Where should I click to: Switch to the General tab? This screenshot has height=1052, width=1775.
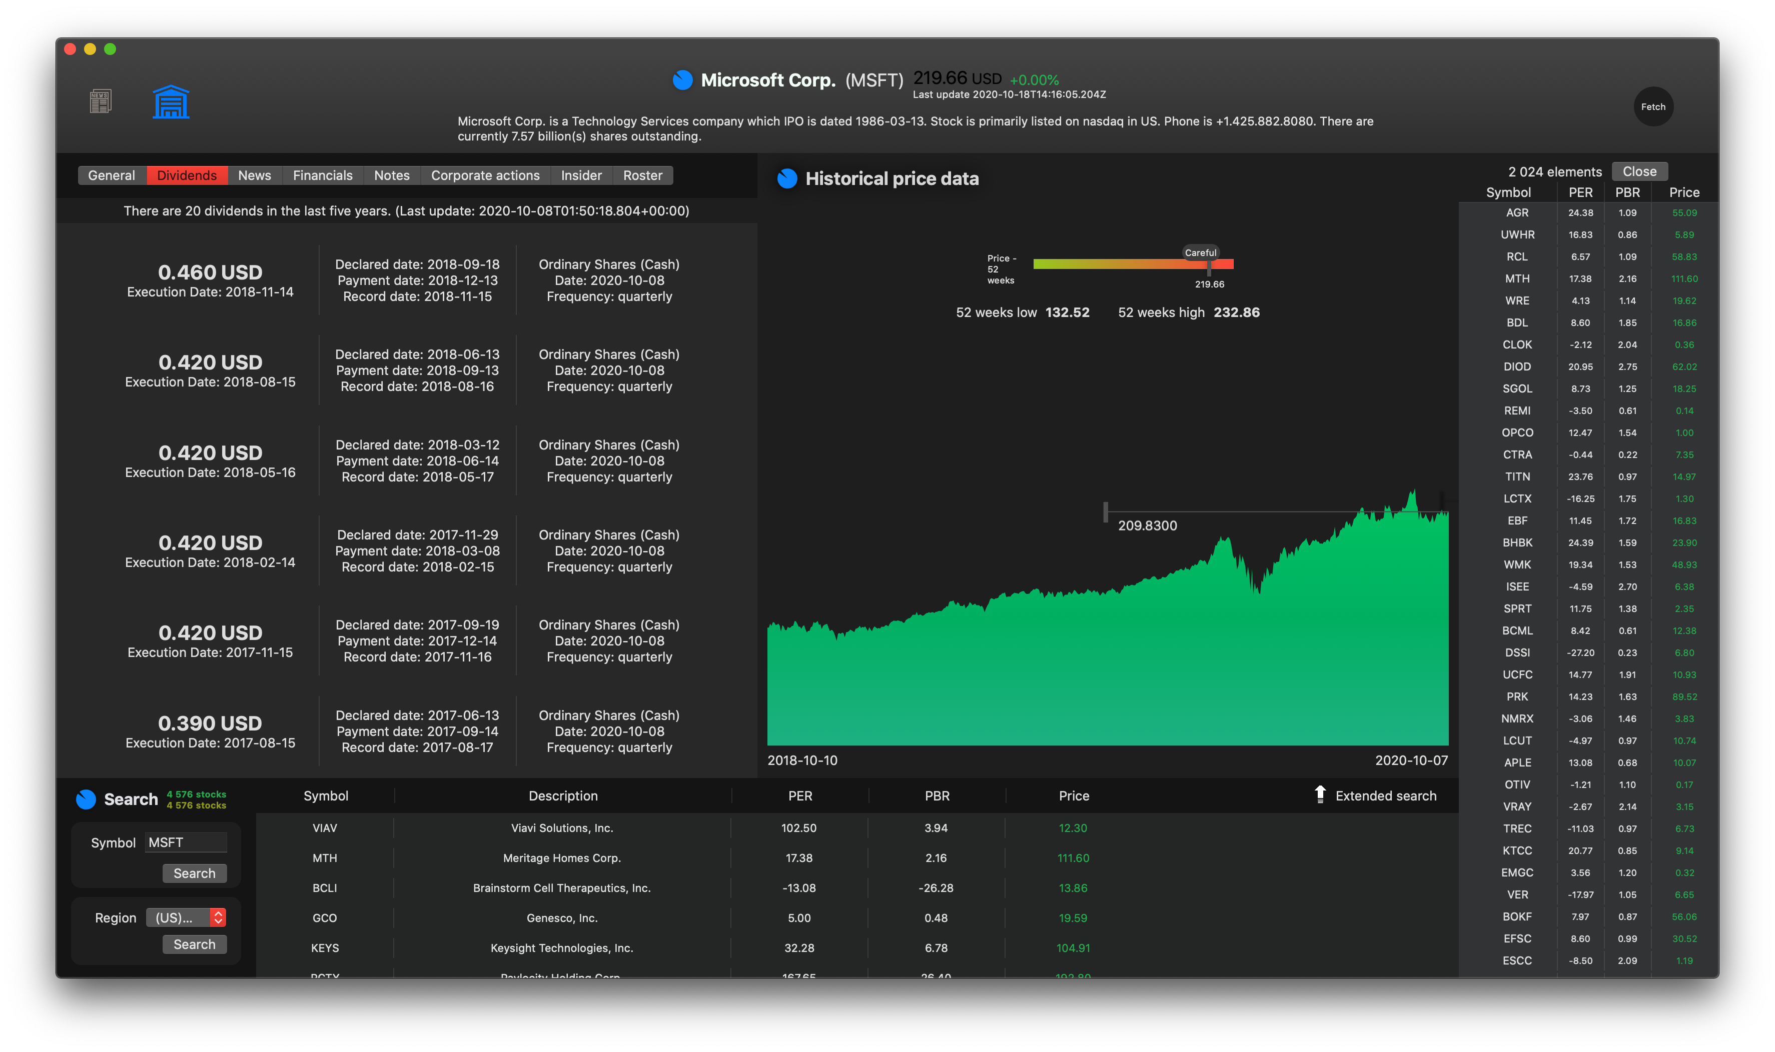[112, 175]
